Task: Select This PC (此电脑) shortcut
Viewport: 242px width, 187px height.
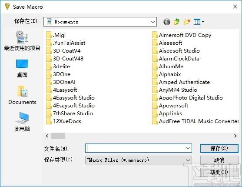Action: [22, 122]
